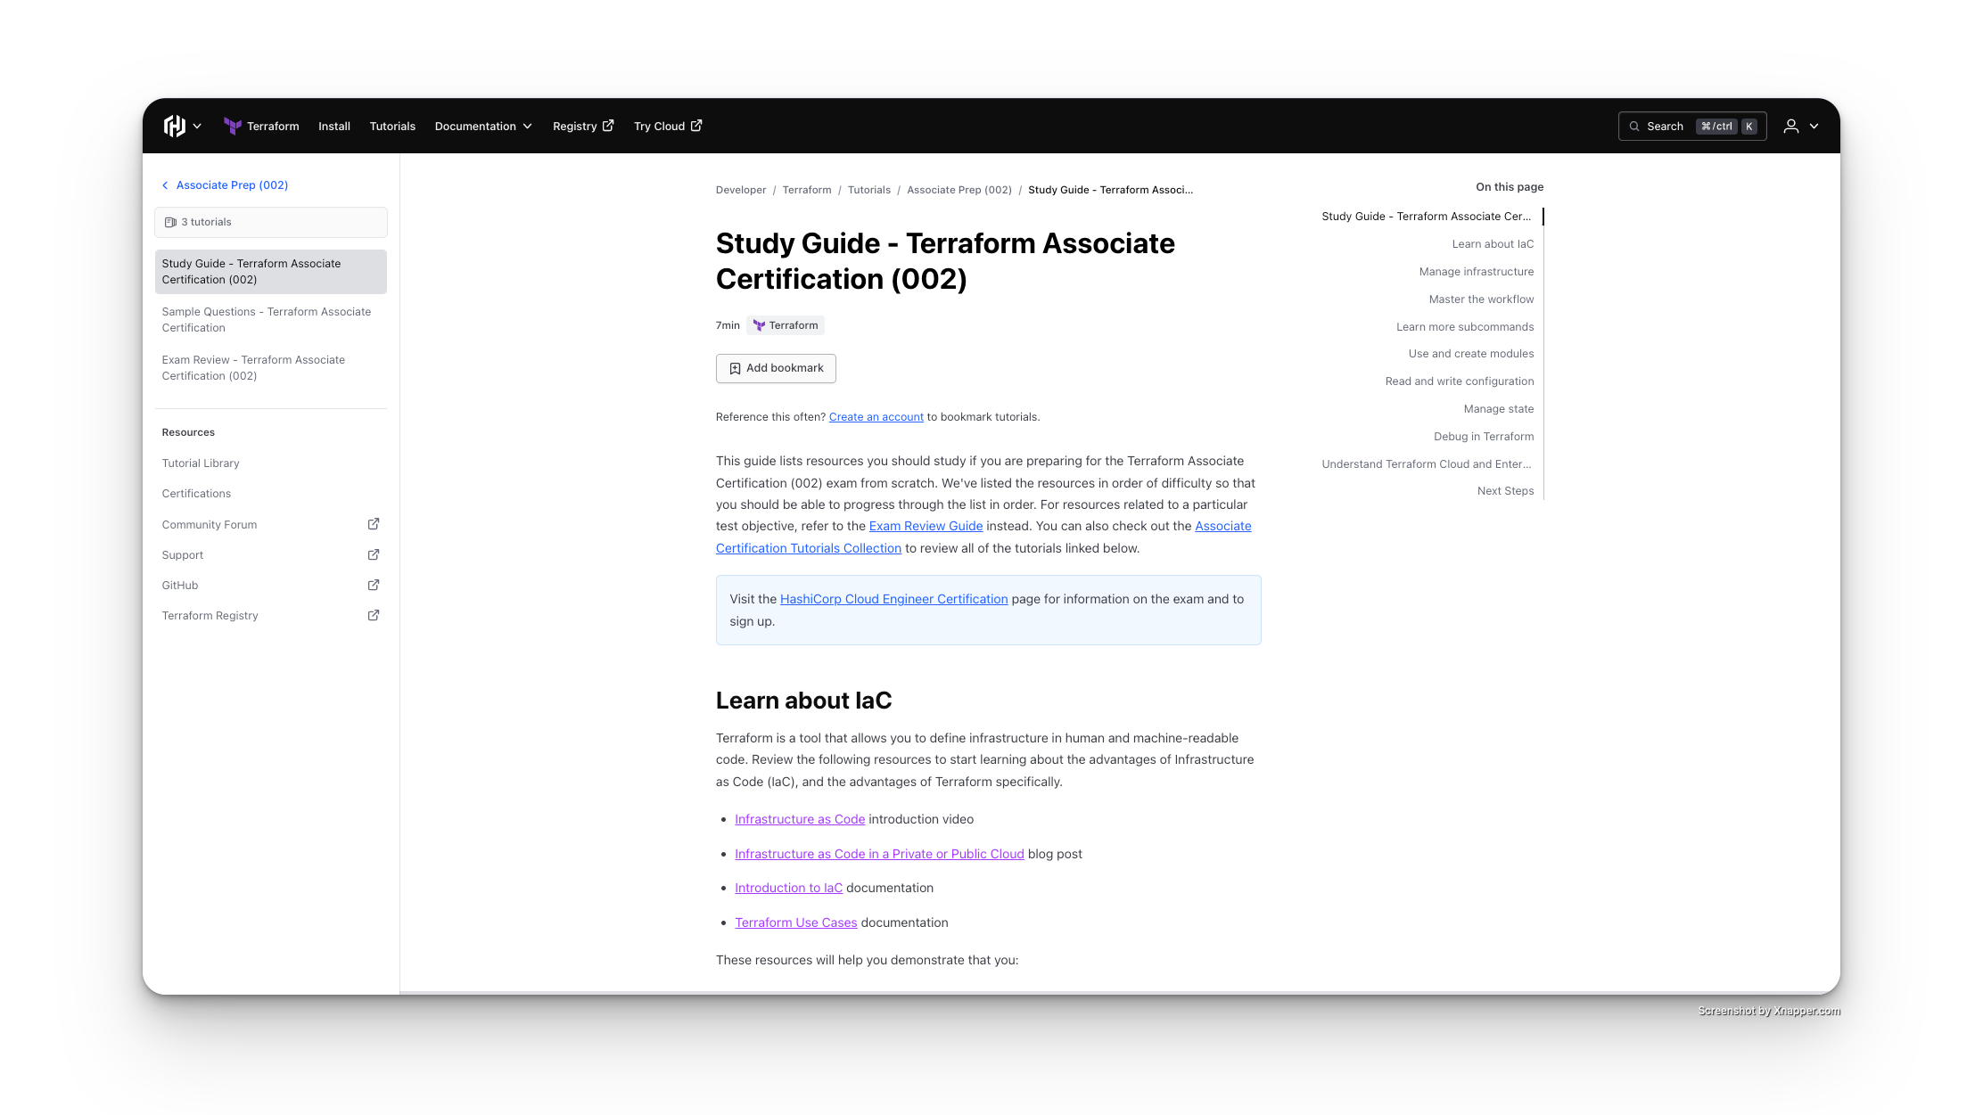Click the back chevron icon in sidebar
Screen dimensions: 1983x1115
(165, 185)
